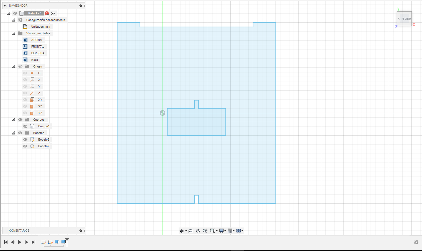This screenshot has height=251, width=422.
Task: Click the ARRIBA saved view icon
Action: (25, 40)
